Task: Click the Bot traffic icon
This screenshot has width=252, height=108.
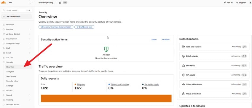Action: 183,66
